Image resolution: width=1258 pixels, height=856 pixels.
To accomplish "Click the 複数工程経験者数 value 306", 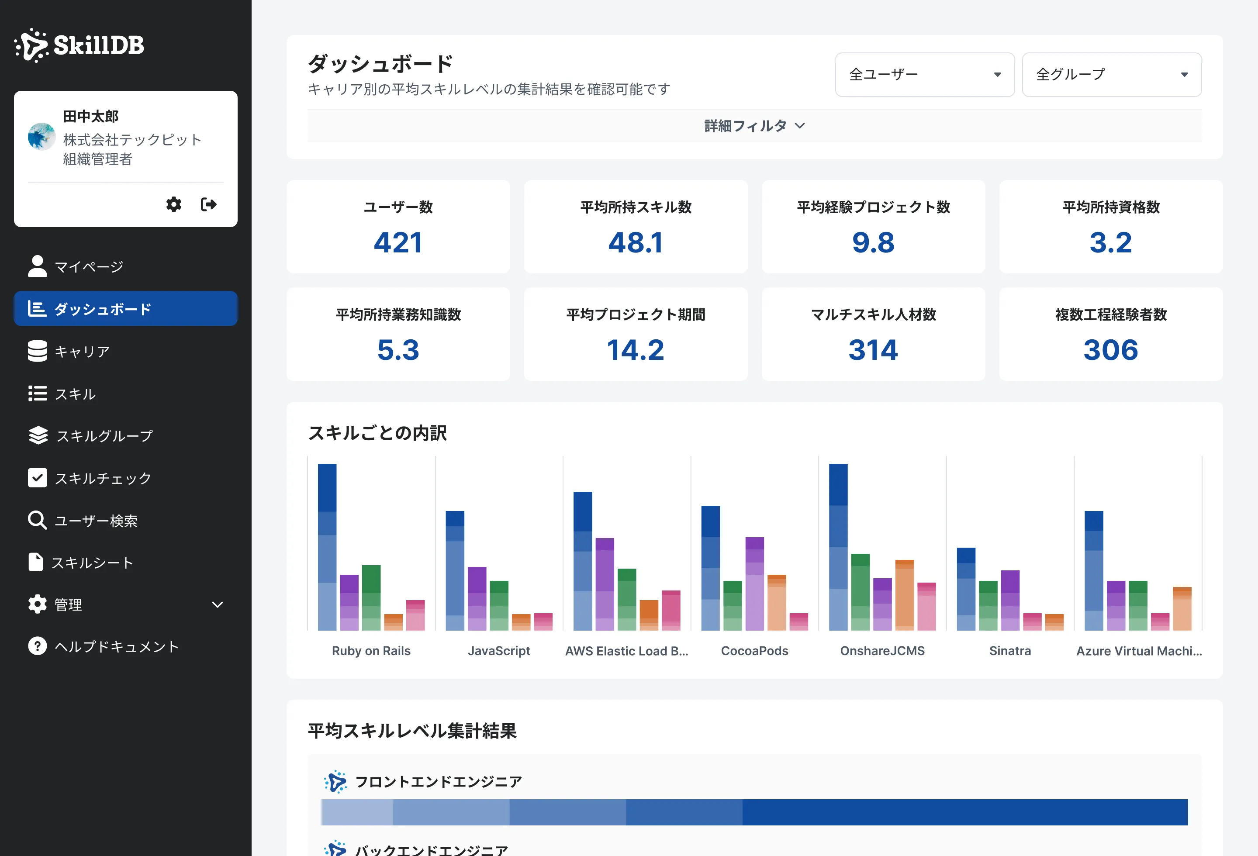I will click(x=1111, y=350).
